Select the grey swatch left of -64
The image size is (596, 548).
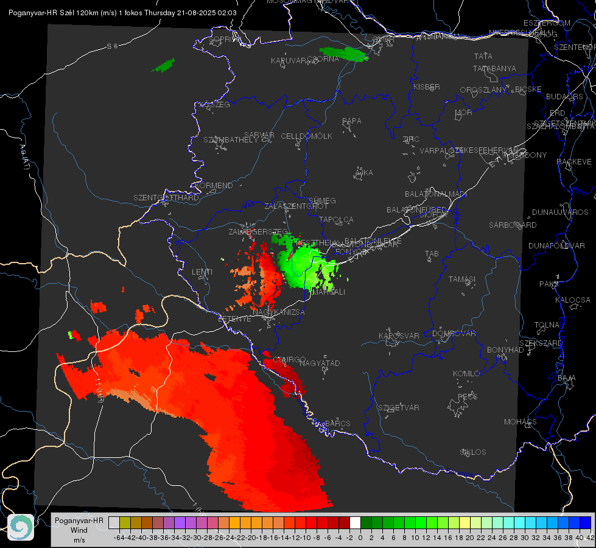click(x=114, y=522)
